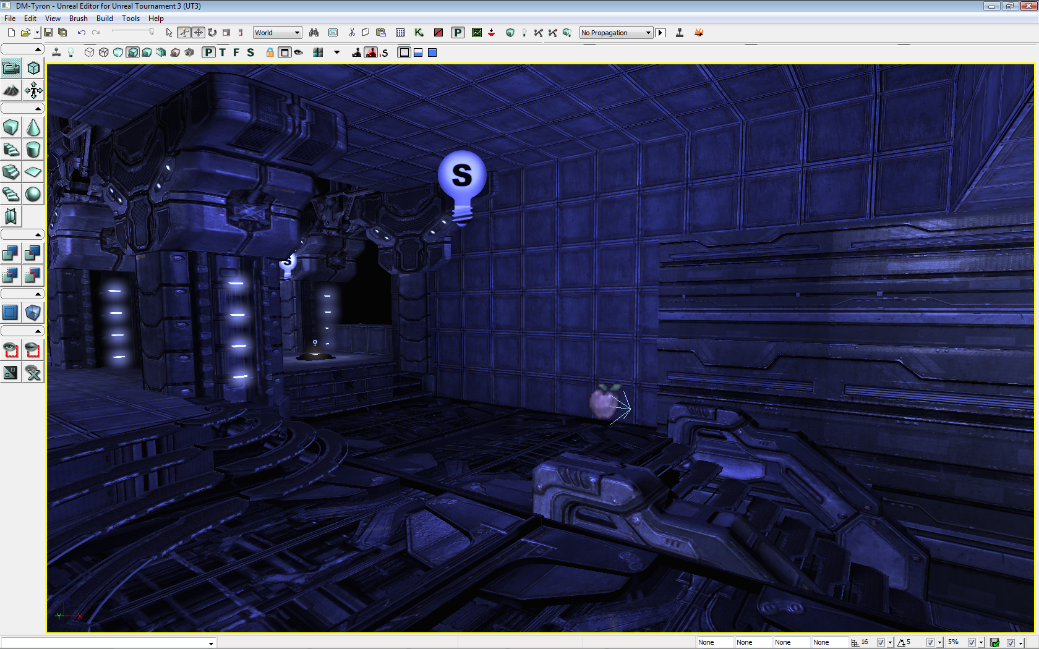Open the Build menu

point(105,19)
